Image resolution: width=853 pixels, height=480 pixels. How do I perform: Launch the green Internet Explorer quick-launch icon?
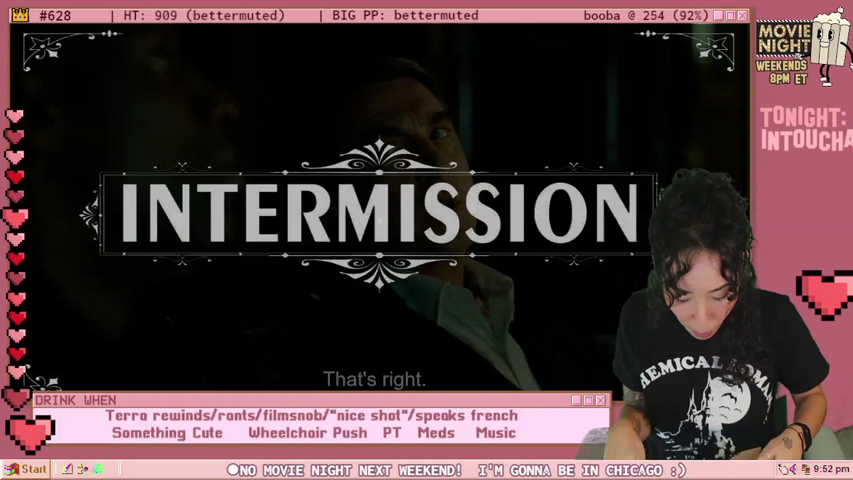tap(98, 469)
